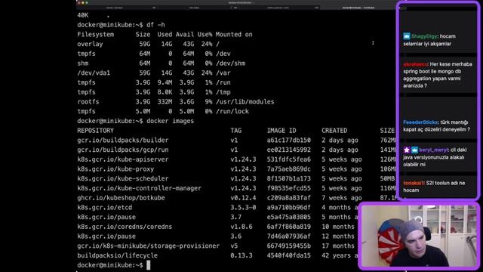Click 'k8s.gcr.io/kube-apiserver' repository name
The image size is (483, 272).
tap(122, 159)
